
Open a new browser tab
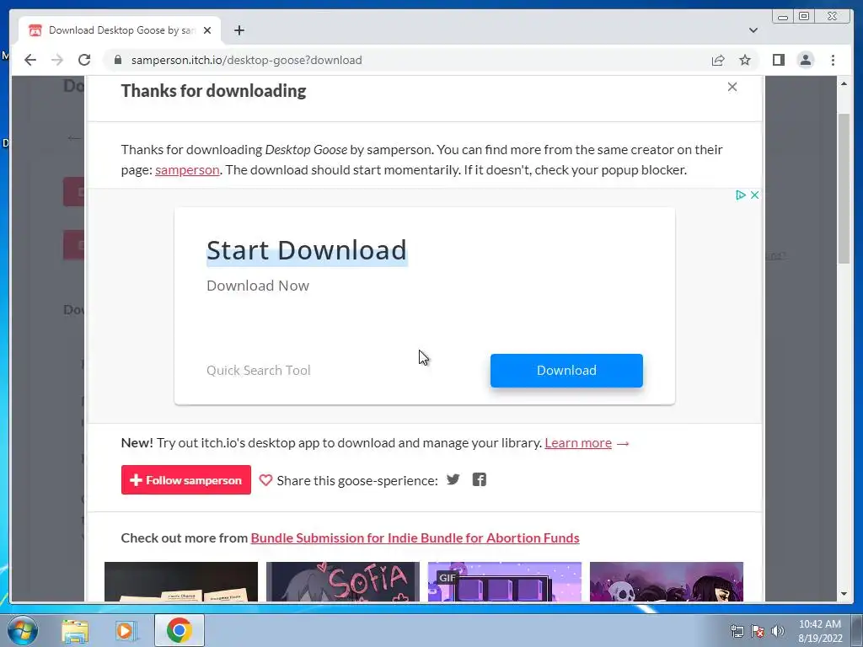coord(239,30)
